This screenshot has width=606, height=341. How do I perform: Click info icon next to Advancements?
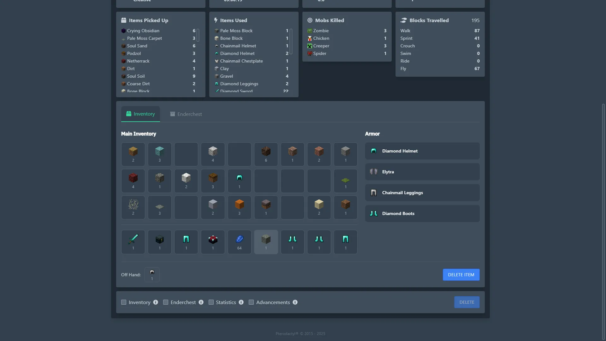pos(295,302)
